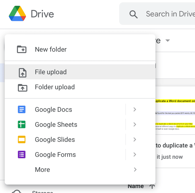Open the My Drive dropdown arrow

(x=167, y=41)
